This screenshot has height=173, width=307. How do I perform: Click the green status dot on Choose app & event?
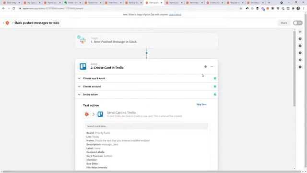tap(215, 78)
